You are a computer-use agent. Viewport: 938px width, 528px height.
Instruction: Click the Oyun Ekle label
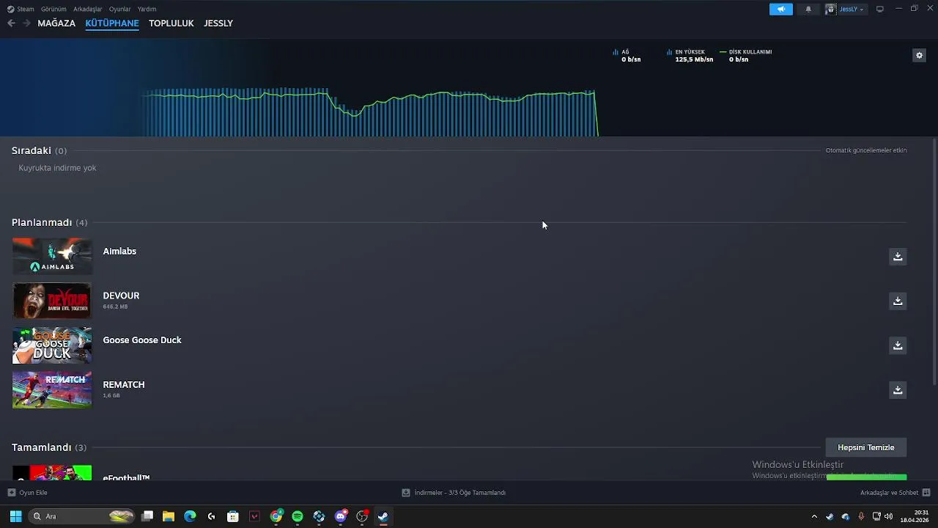(33, 493)
